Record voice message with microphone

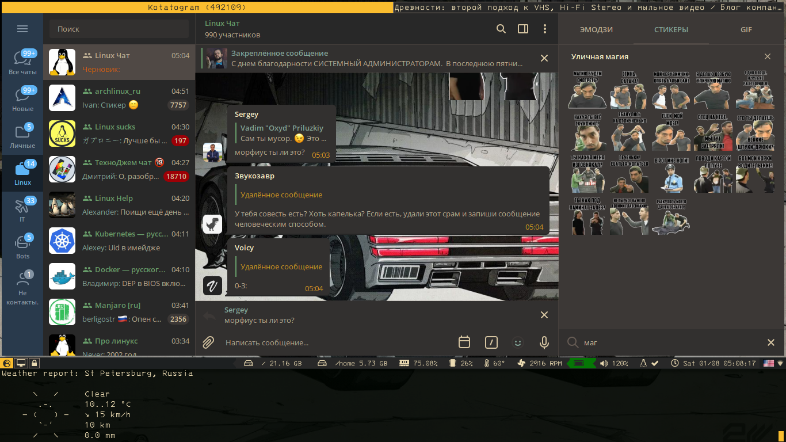pos(544,342)
